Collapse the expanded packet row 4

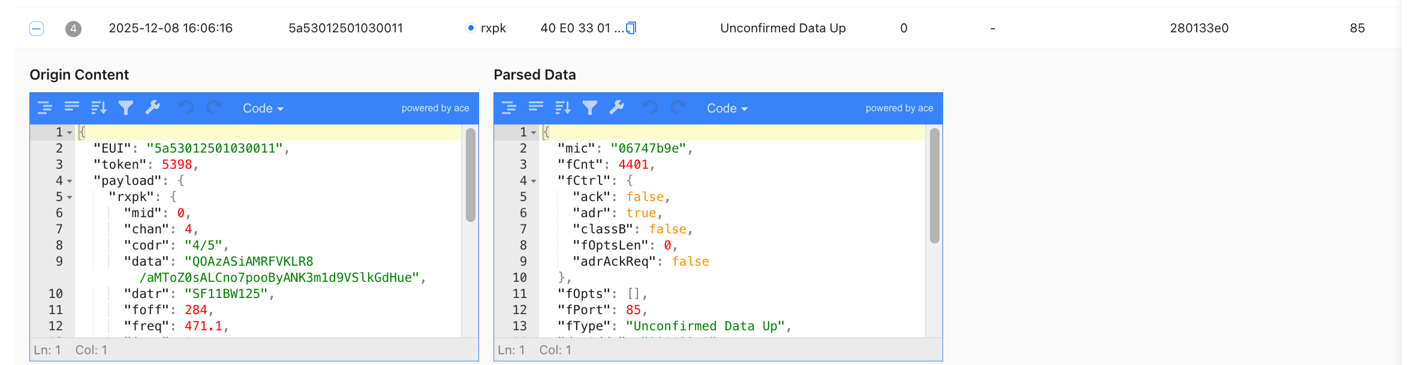pos(37,28)
